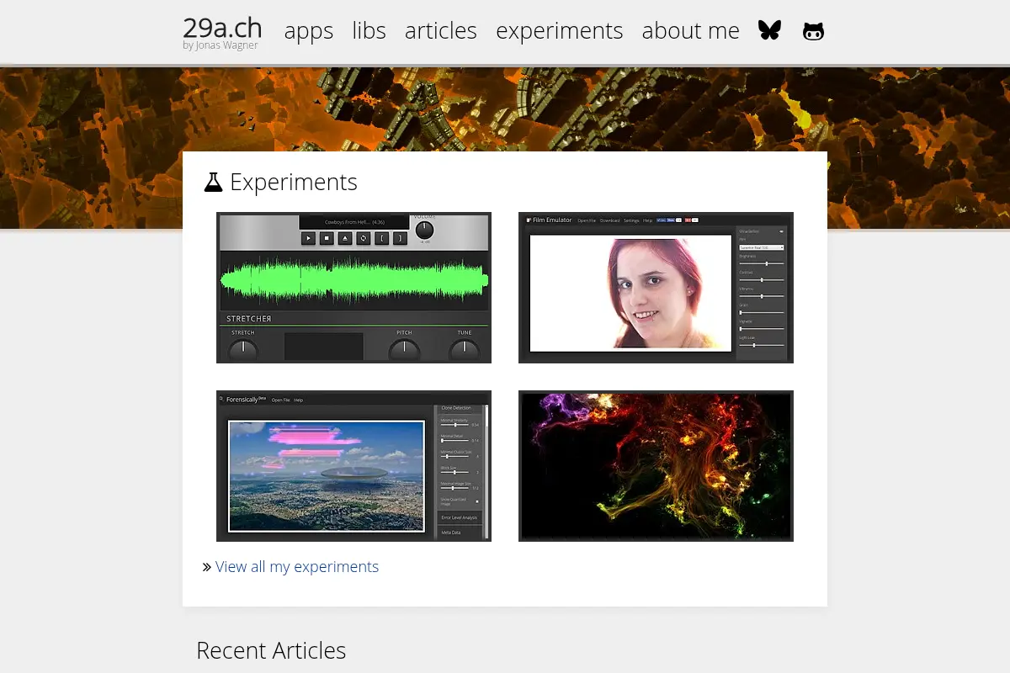Open the butterfly social profile icon
Image resolution: width=1010 pixels, height=673 pixels.
pyautogui.click(x=769, y=31)
